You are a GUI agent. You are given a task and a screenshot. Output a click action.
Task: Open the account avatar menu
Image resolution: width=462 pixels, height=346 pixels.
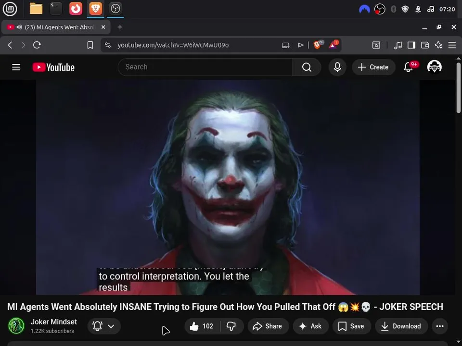tap(434, 67)
